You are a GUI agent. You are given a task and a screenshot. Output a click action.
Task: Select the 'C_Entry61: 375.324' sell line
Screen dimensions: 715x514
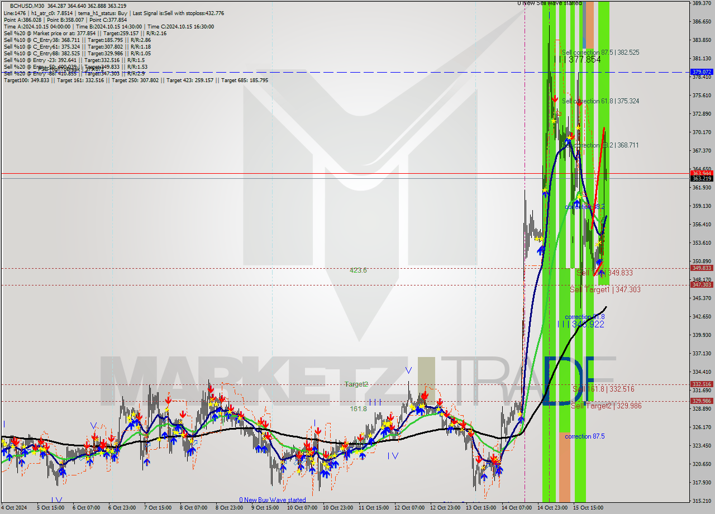77,46
